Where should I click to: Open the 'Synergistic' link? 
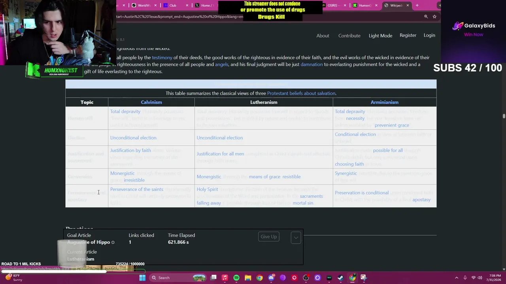click(346, 173)
